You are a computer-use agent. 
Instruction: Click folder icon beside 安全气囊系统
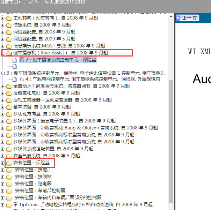[9, 156]
